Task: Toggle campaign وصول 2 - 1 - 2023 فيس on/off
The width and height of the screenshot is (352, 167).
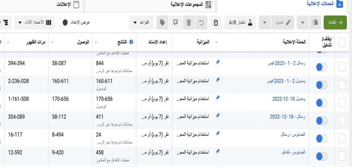Action: click(322, 85)
